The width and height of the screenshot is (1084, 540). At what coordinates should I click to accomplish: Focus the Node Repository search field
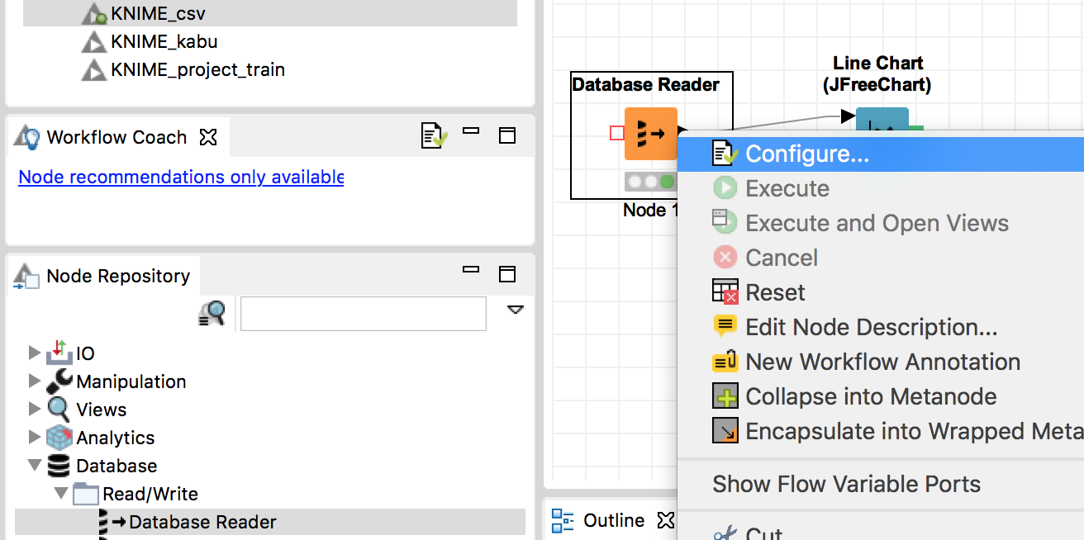click(x=364, y=314)
